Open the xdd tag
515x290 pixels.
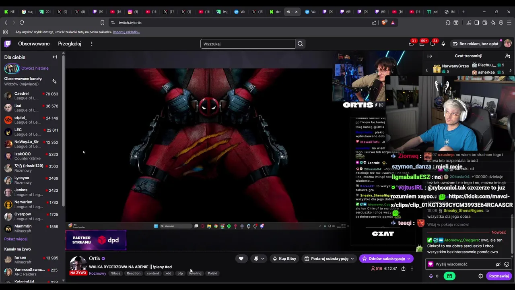coord(168,273)
